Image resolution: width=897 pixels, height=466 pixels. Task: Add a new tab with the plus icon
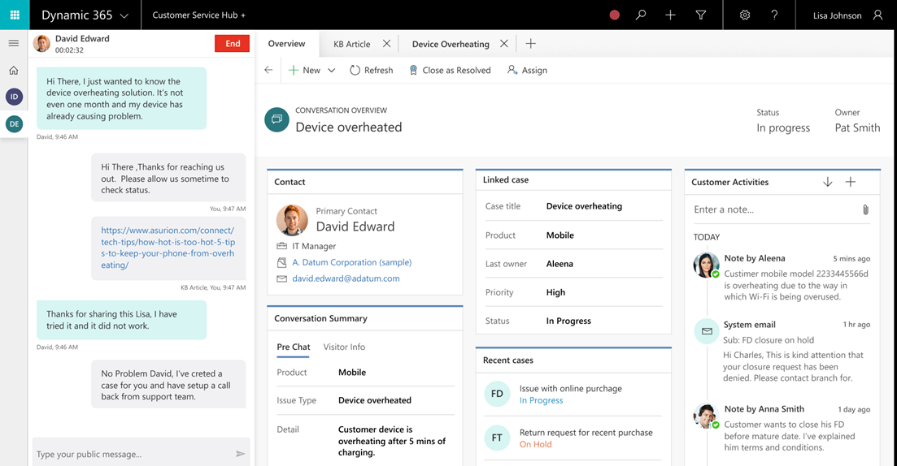(531, 43)
